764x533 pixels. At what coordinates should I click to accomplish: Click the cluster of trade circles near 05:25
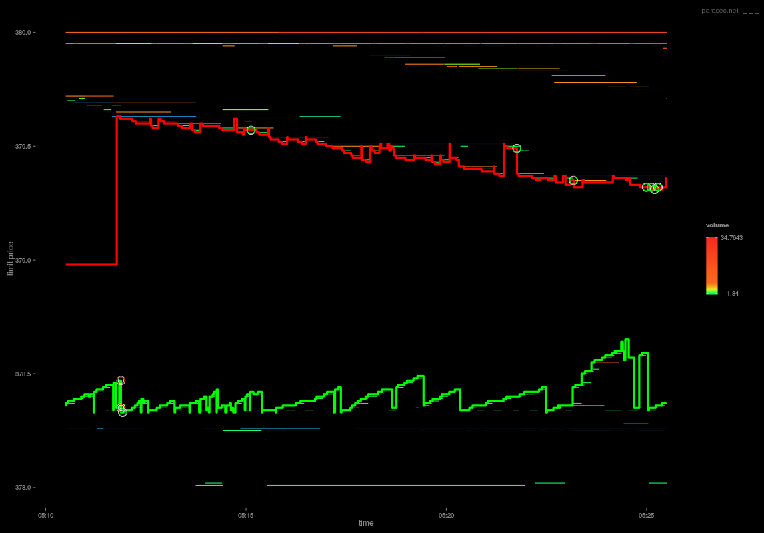click(650, 187)
